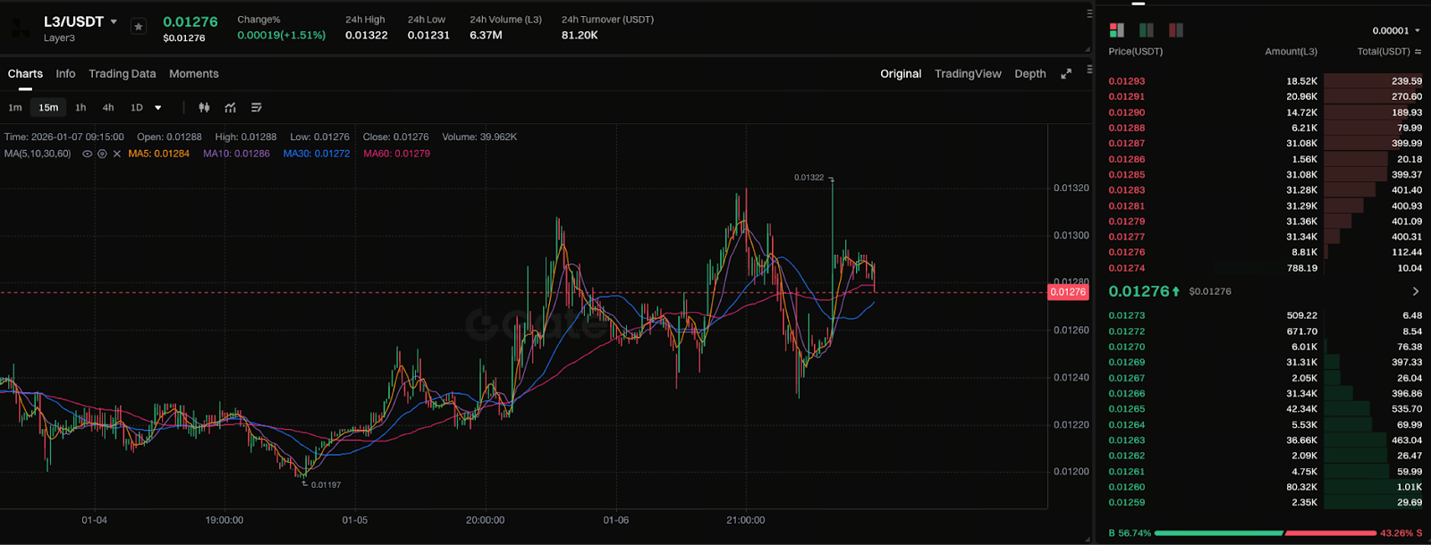1431x545 pixels.
Task: Remove the MA indicator with the X
Action: [x=116, y=154]
